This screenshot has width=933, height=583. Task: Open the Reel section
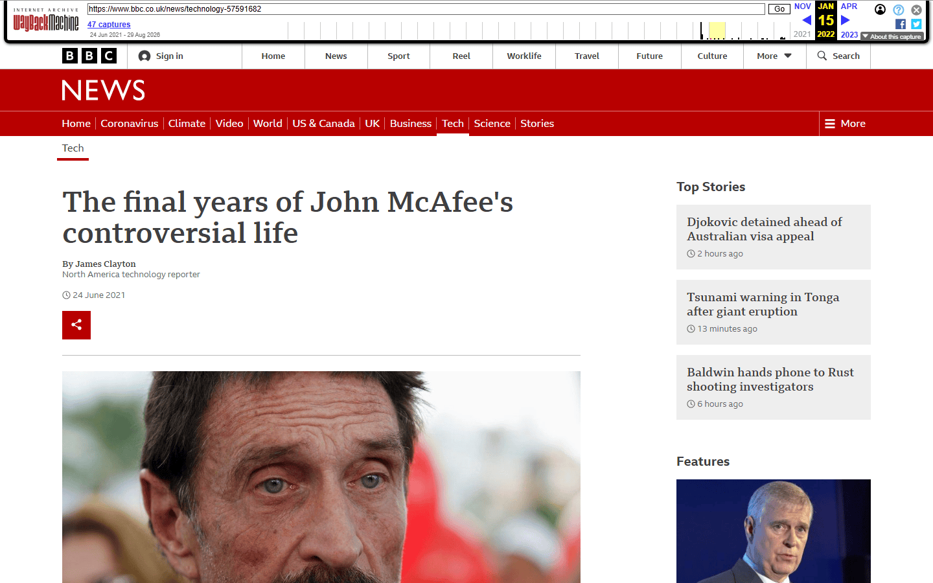click(x=461, y=56)
